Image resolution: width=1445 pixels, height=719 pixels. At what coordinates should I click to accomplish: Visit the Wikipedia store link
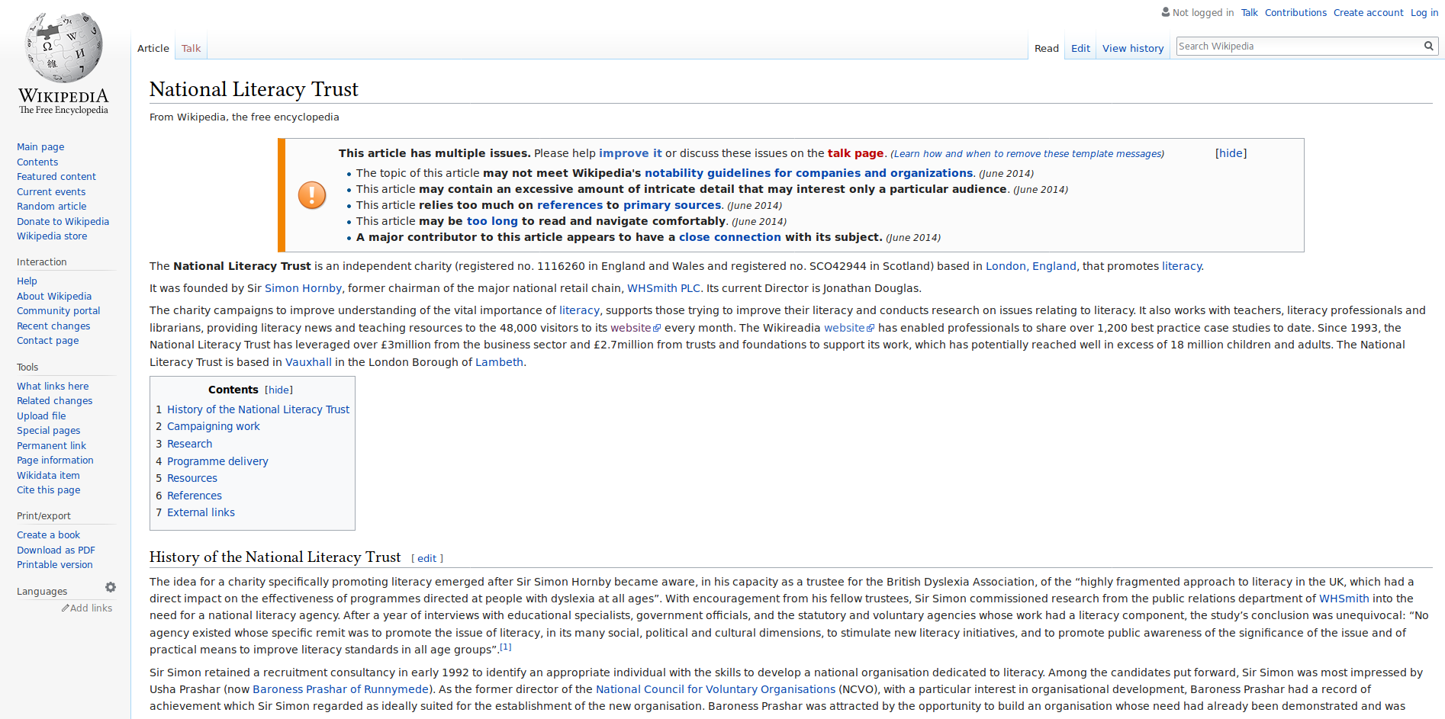coord(52,236)
